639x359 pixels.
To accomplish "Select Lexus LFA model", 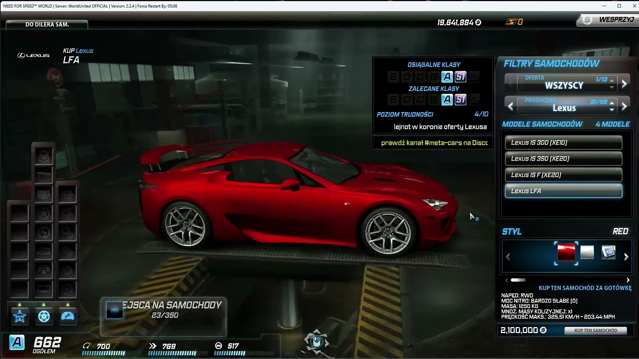I will point(564,191).
